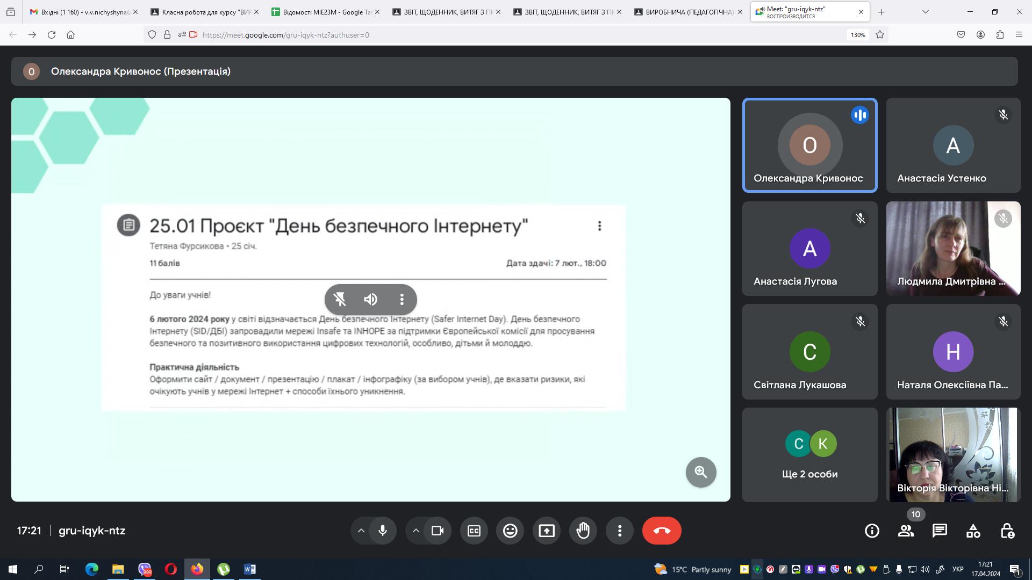1032x580 pixels.
Task: Switch to the Відомості МІЕ23М tab
Action: click(x=322, y=12)
